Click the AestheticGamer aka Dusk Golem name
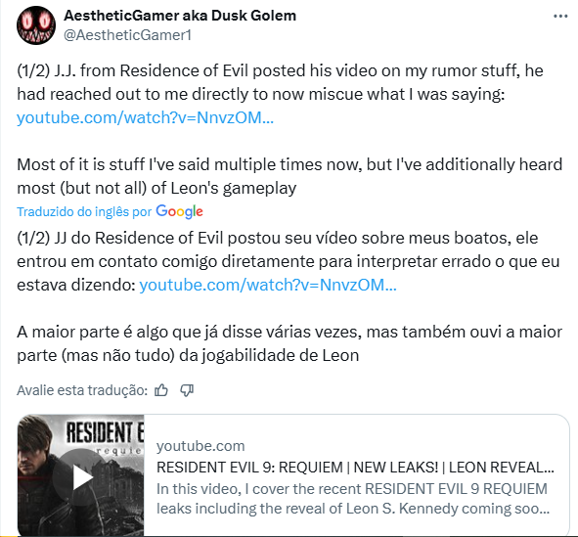 click(180, 16)
